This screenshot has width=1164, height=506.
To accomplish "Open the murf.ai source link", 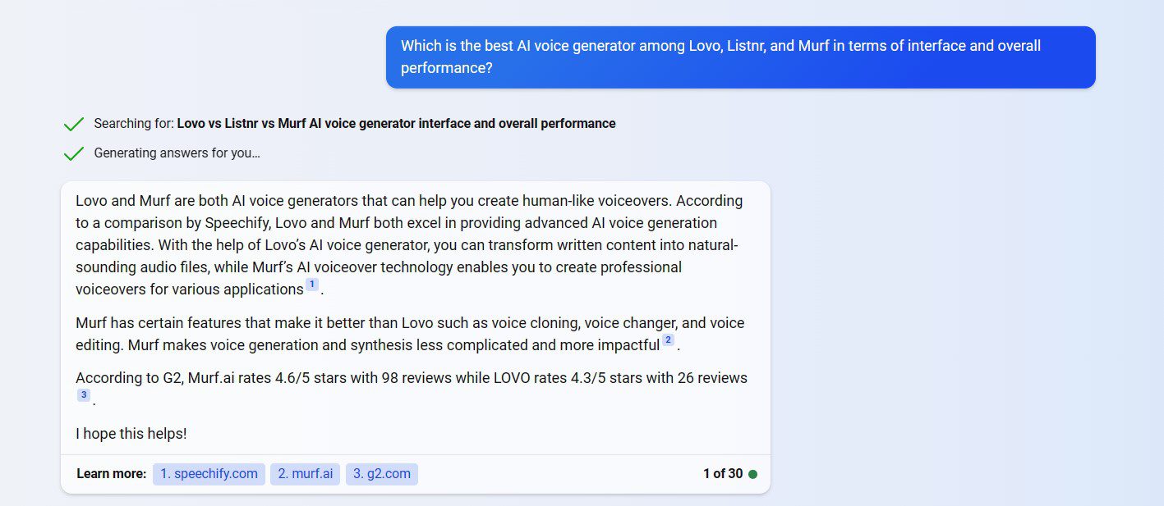I will [x=305, y=473].
